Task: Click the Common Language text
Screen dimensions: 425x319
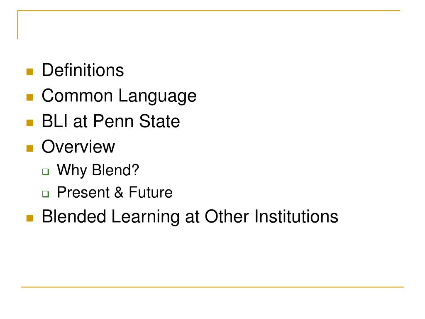Action: click(119, 96)
